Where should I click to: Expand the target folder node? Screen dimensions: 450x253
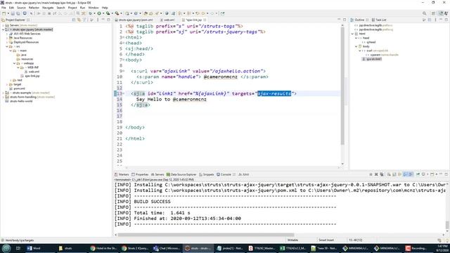click(x=7, y=84)
